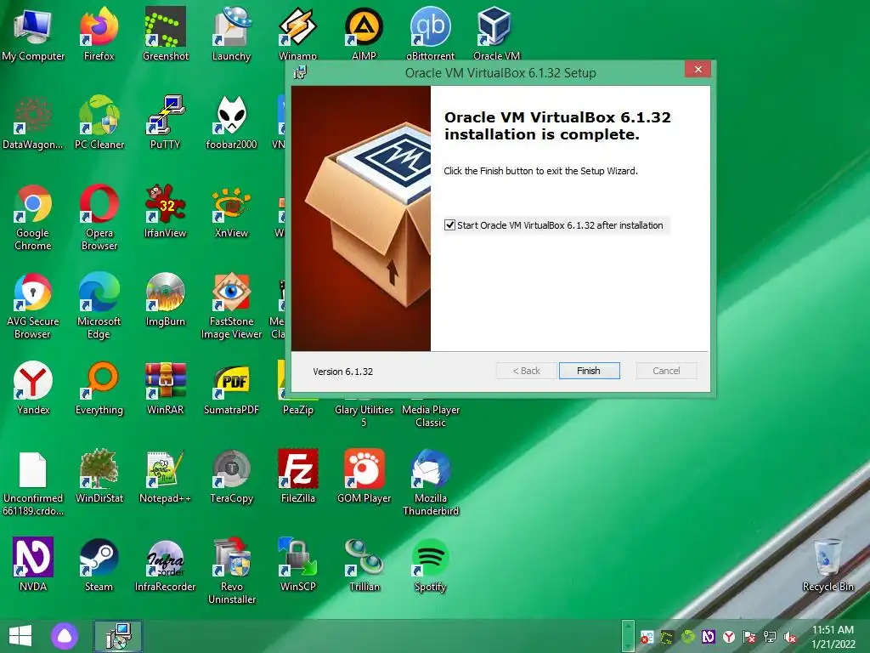870x653 pixels.
Task: Select the Yandex desktop shortcut
Action: click(33, 388)
